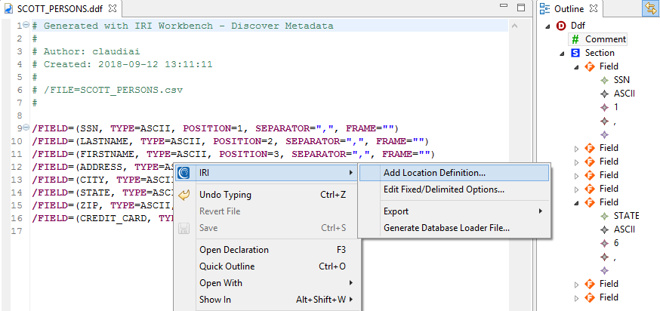Image resolution: width=660 pixels, height=311 pixels.
Task: Expand the last Field node
Action: (577, 298)
